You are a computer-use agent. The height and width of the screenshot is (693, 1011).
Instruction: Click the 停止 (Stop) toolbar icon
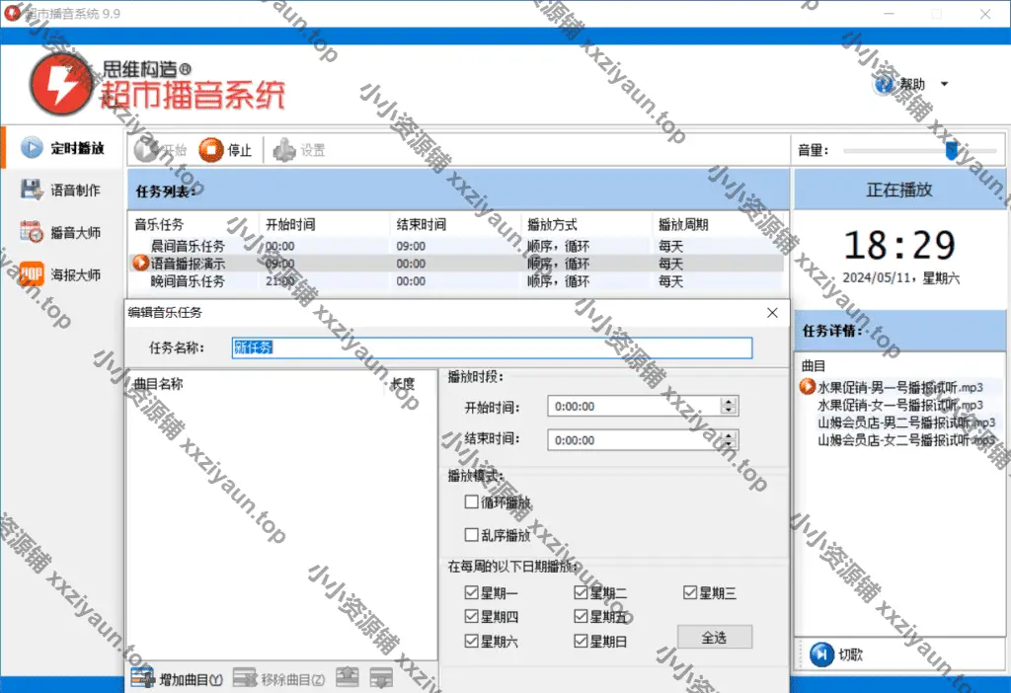point(211,150)
